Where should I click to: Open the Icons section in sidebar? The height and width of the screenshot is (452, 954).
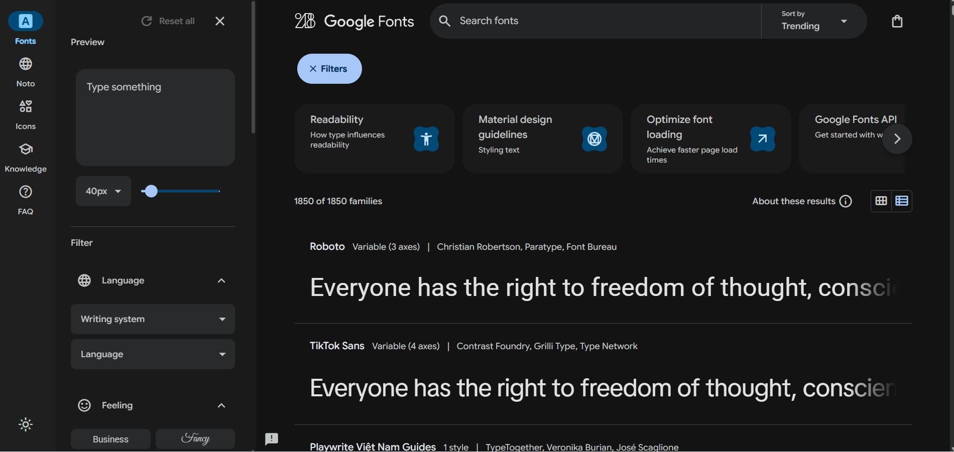(26, 114)
